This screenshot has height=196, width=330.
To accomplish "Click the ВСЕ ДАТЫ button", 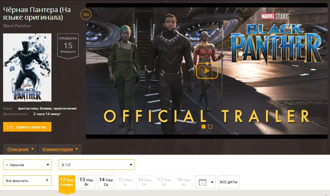I will 229,182.
